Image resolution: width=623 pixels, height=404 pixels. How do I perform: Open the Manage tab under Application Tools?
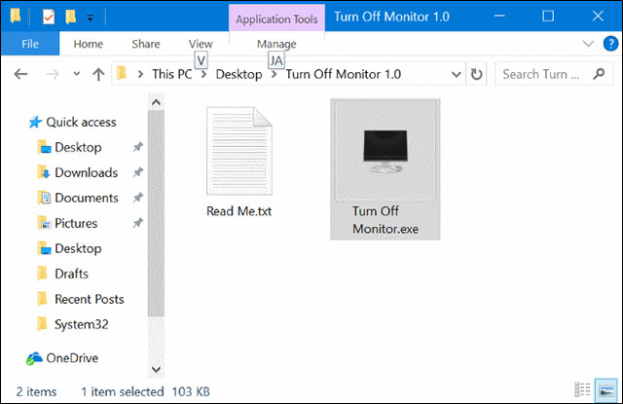[276, 44]
